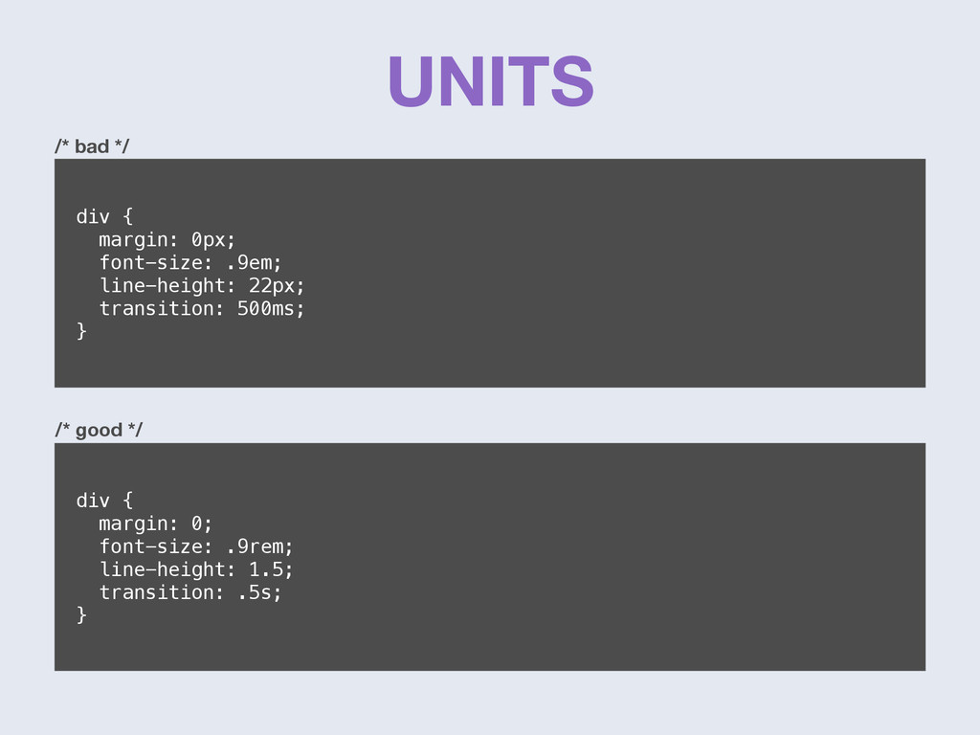The image size is (980, 735).
Task: Click the closing brace in good code block
Action: pyautogui.click(x=81, y=614)
